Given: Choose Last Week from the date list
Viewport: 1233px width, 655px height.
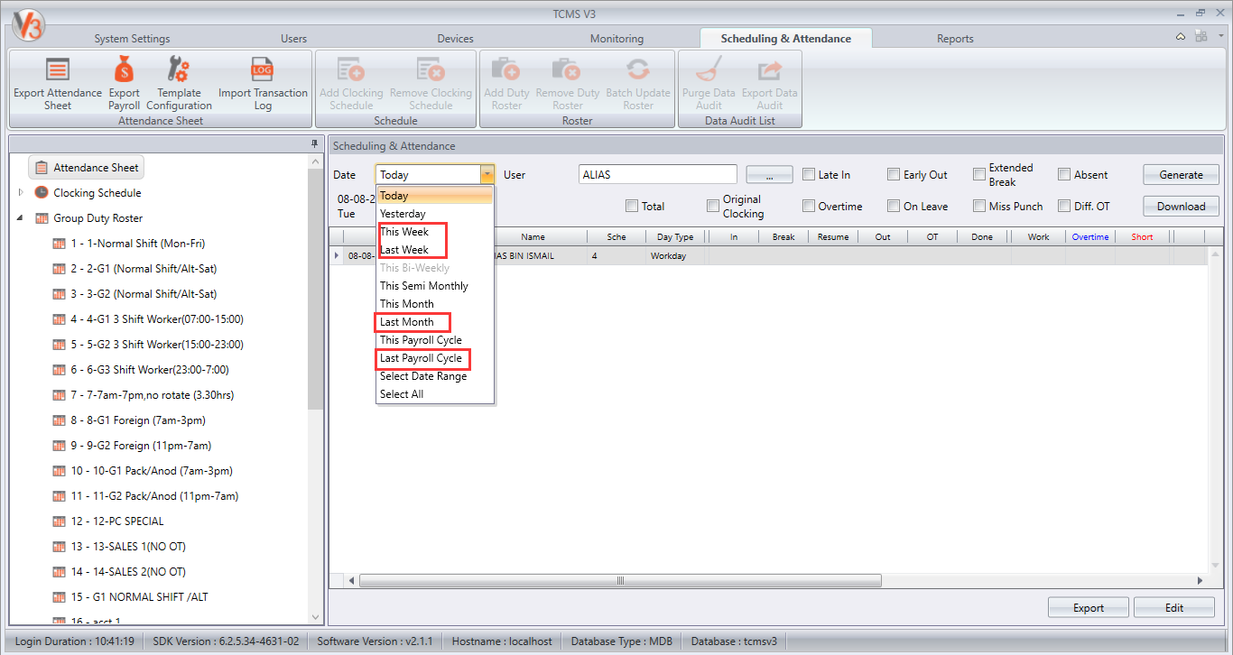Looking at the screenshot, I should pyautogui.click(x=435, y=250).
